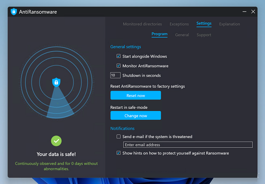Go to the Explanation tab
This screenshot has width=265, height=184.
tap(230, 24)
